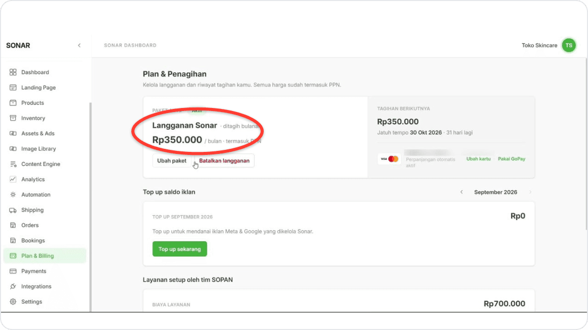The width and height of the screenshot is (588, 330).
Task: Click the sidebar vertical scrollbar
Action: point(90,207)
